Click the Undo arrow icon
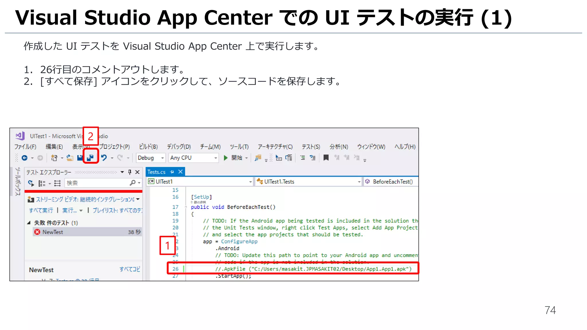 pyautogui.click(x=104, y=158)
